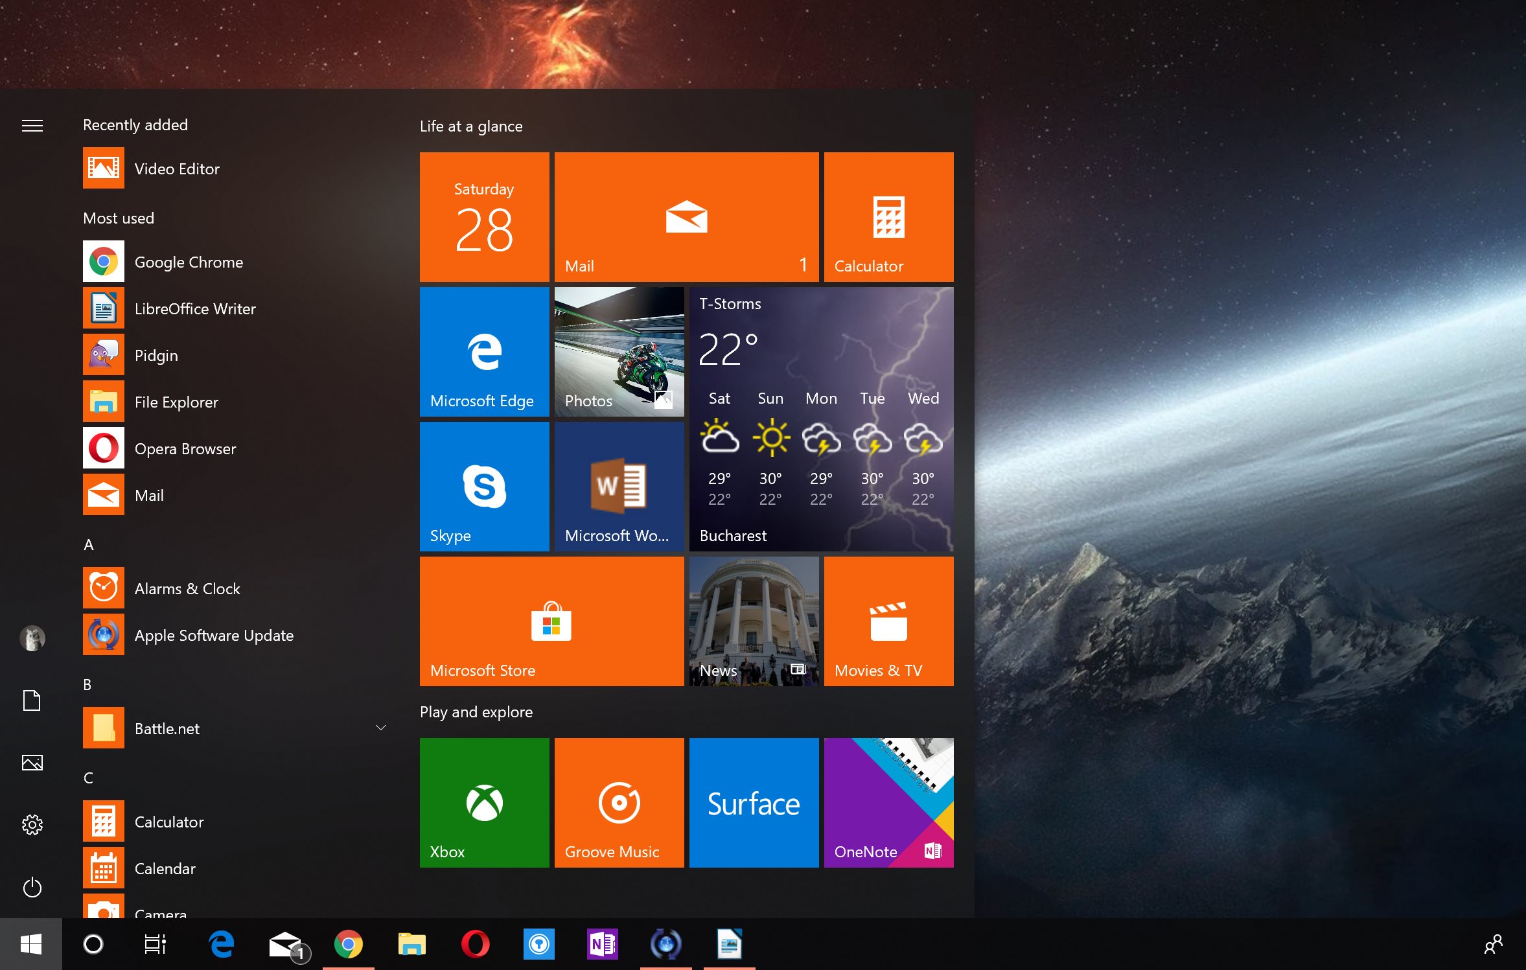The image size is (1526, 970).
Task: Open Pidgin from the Most used list
Action: point(156,355)
